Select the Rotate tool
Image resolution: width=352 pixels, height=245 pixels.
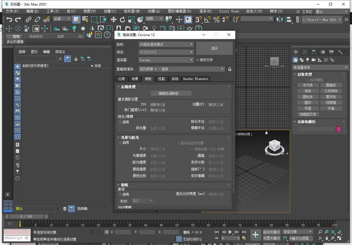(x=122, y=20)
